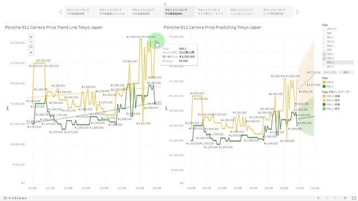Image resolution: width=358 pixels, height=201 pixels.
Task: Click the Tableau logo in the footer
Action: click(15, 198)
